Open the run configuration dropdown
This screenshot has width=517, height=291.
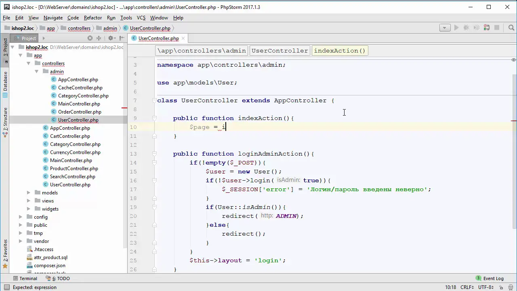[x=445, y=28]
